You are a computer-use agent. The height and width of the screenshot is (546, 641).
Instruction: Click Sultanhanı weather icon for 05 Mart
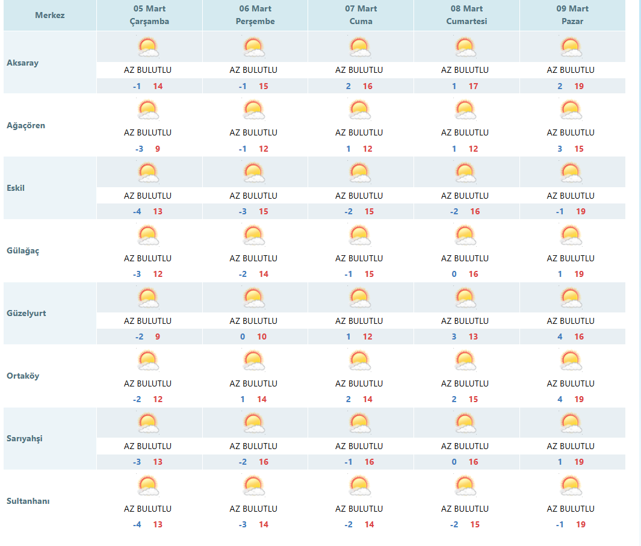pyautogui.click(x=148, y=485)
